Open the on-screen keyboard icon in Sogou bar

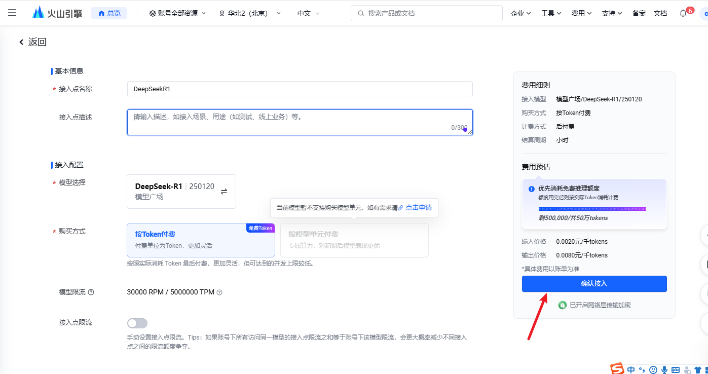[676, 369]
